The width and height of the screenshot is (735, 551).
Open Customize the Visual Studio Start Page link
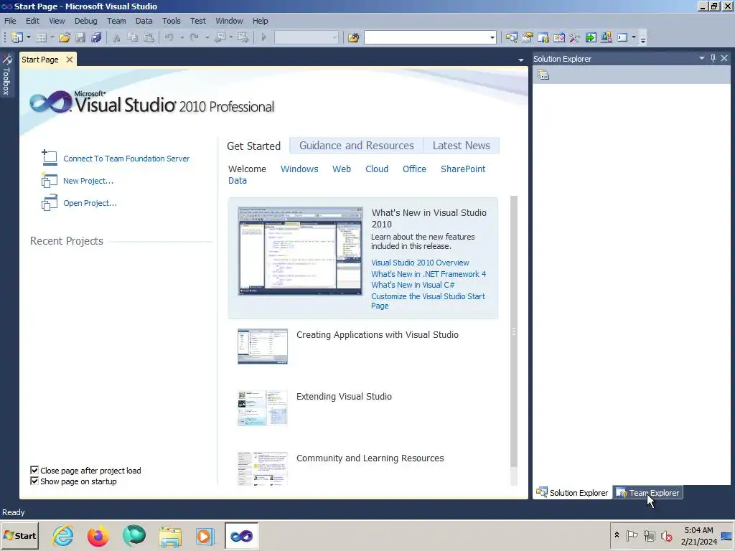[428, 301]
